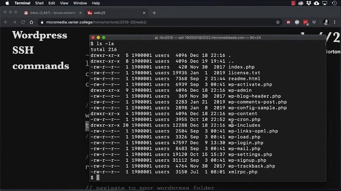Click the terminal prompt cursor
Viewport: 341px width, 191px height.
[98, 178]
